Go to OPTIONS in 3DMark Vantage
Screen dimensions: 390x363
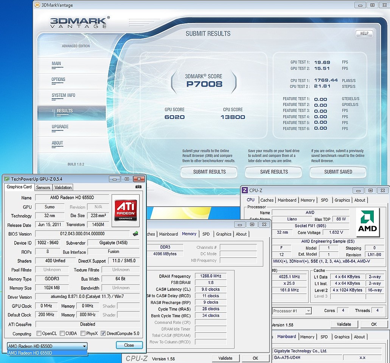[x=58, y=79]
